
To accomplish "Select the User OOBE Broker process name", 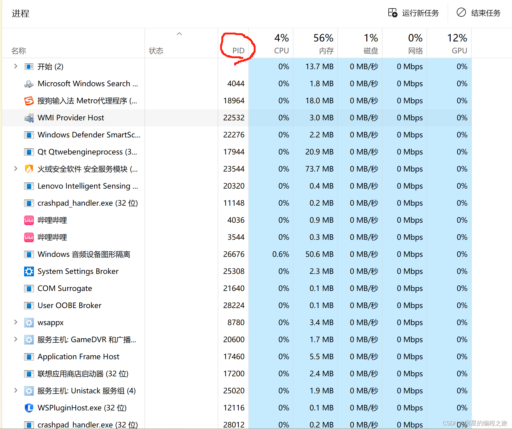I will (69, 306).
